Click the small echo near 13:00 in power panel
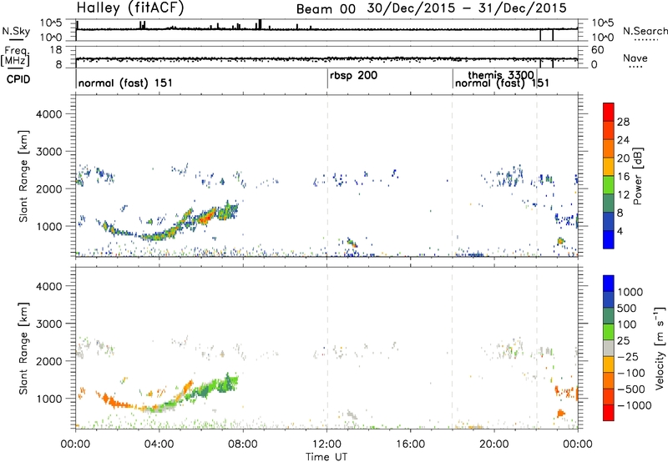 click(x=352, y=243)
